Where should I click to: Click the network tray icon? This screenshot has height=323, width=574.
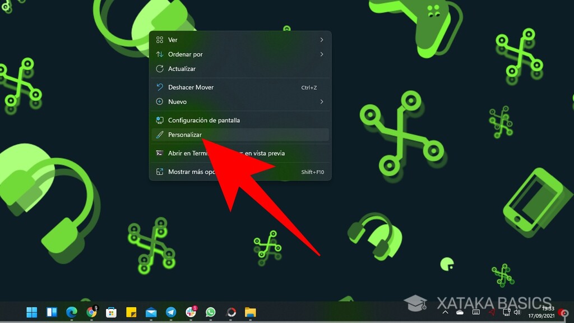[506, 312]
